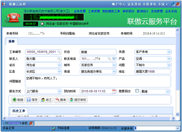Click the dial phone icon beside 联系电话

tap(114, 59)
